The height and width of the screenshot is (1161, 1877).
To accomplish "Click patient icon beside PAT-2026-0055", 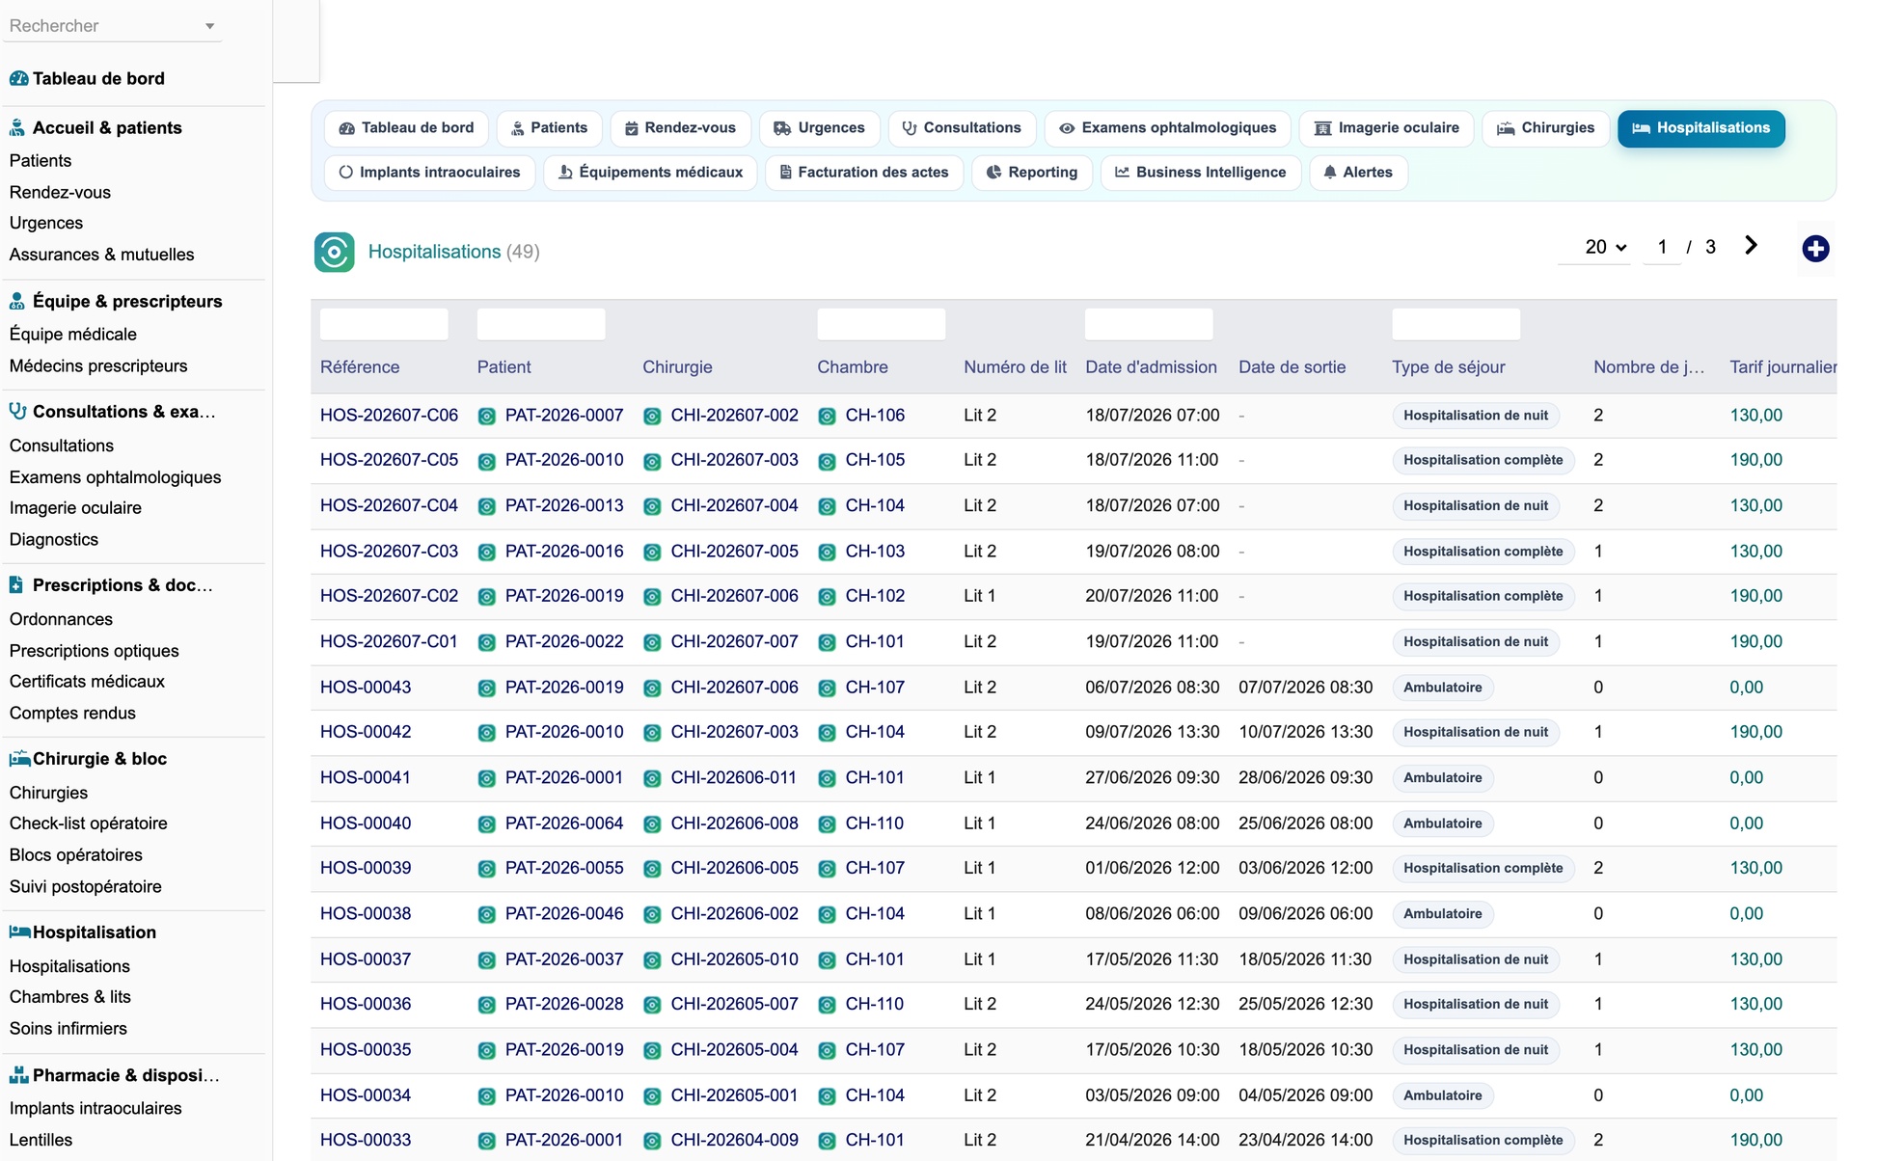I will coord(487,870).
